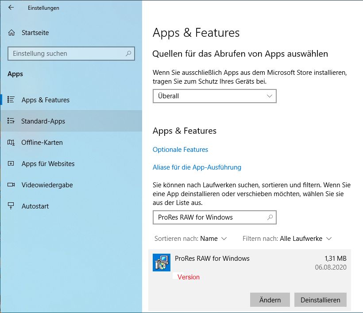Open the Optionale Features link
363x313 pixels.
tap(180, 150)
